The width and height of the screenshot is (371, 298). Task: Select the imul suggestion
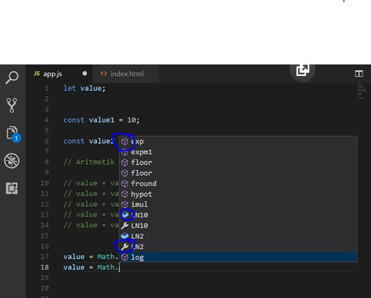pyautogui.click(x=238, y=204)
